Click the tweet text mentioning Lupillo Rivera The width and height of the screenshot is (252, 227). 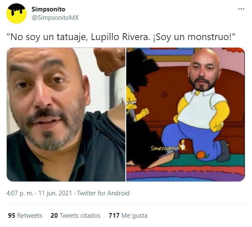[121, 37]
